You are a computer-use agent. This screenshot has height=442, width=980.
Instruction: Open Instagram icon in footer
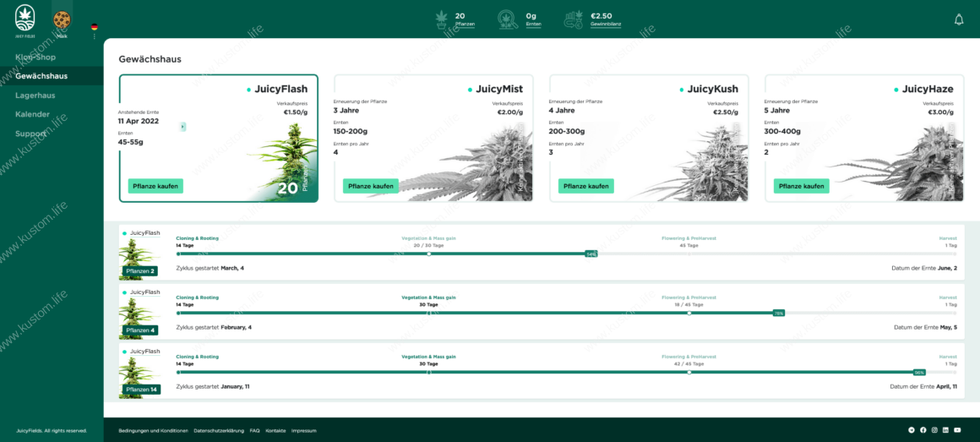click(x=934, y=430)
